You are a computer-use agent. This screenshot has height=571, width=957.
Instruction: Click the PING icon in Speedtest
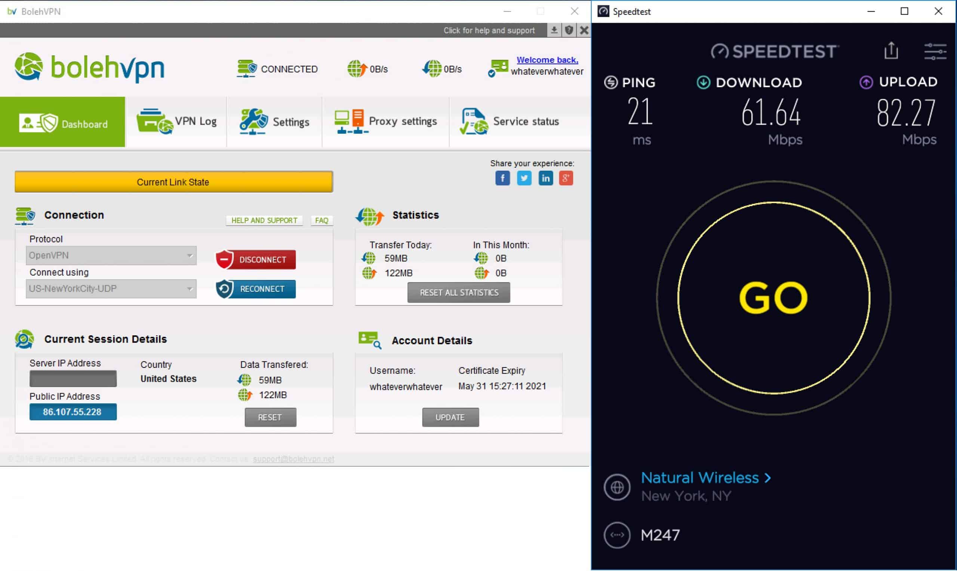coord(611,82)
